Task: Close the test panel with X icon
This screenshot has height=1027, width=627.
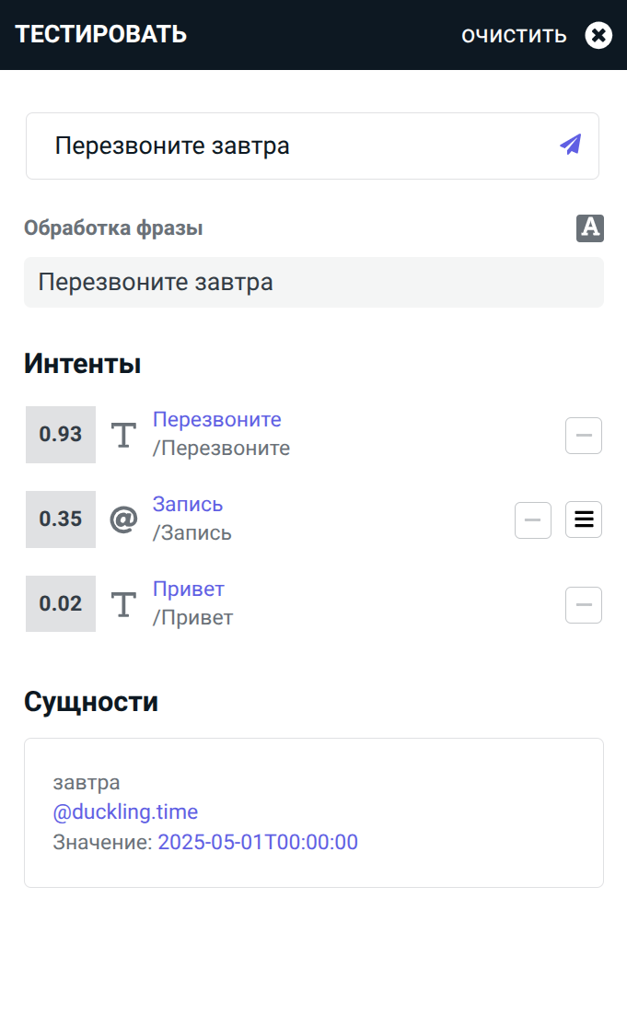Action: click(598, 36)
